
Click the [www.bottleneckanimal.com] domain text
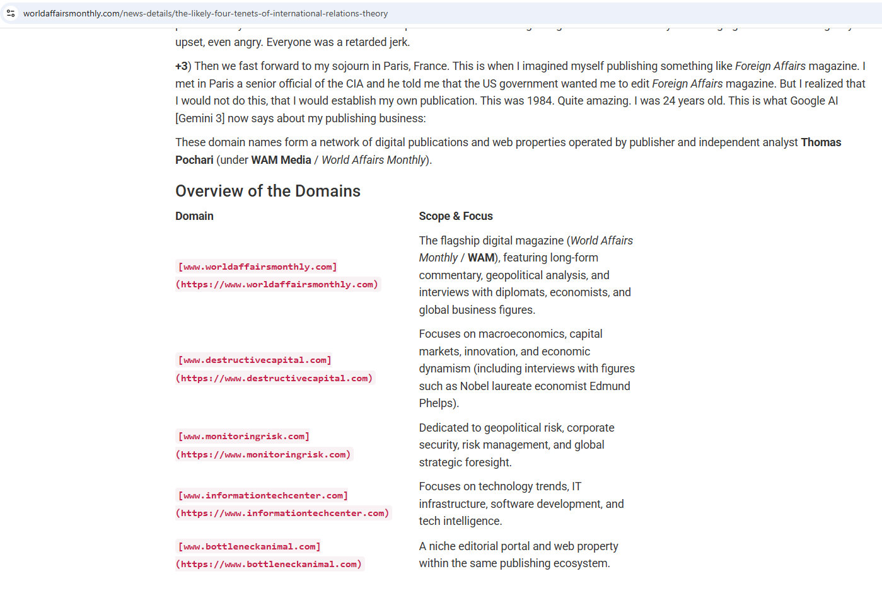pyautogui.click(x=249, y=546)
